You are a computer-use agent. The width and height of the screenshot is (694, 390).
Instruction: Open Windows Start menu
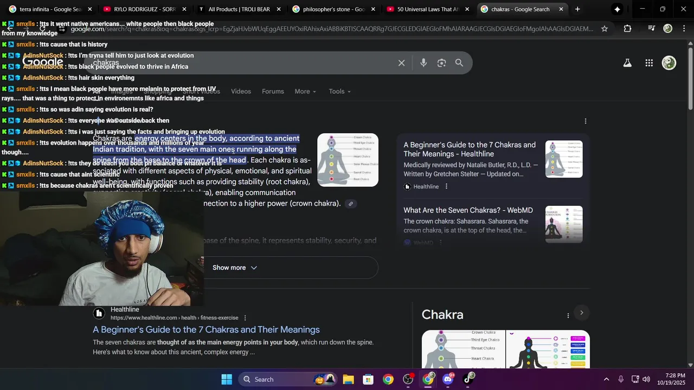coord(227,379)
